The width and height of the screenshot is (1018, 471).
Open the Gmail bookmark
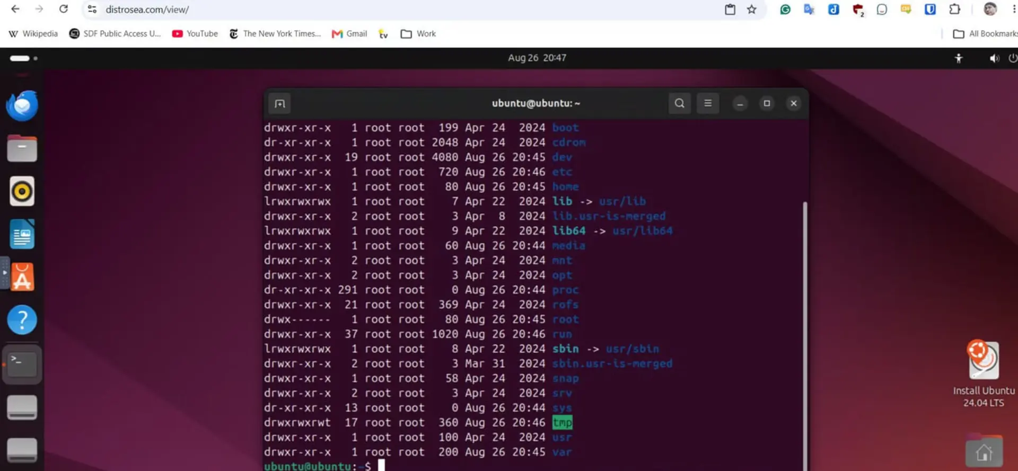tap(349, 33)
